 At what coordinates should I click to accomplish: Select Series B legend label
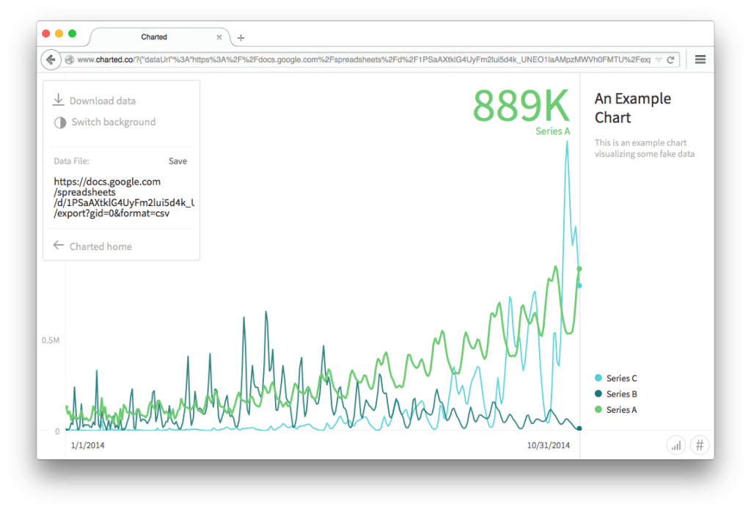(x=622, y=394)
